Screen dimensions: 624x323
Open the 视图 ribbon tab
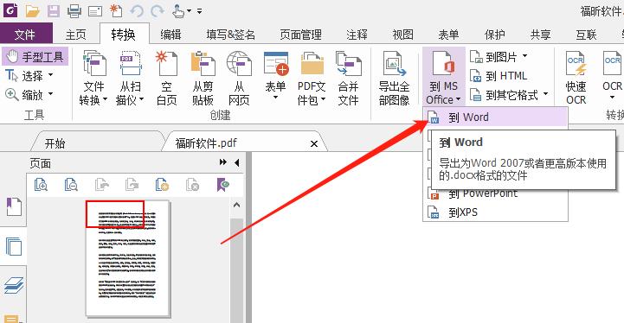pos(403,35)
